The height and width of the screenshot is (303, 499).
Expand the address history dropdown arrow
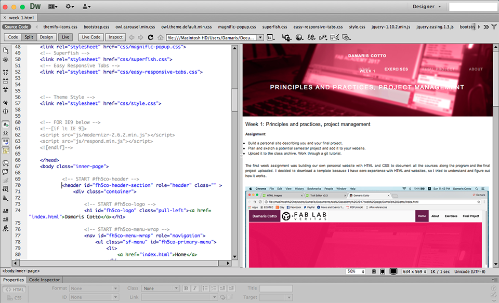pos(260,37)
